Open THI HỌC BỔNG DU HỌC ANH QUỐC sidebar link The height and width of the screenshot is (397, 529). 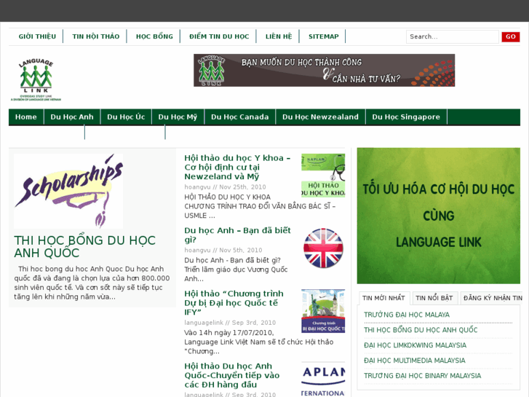click(421, 330)
